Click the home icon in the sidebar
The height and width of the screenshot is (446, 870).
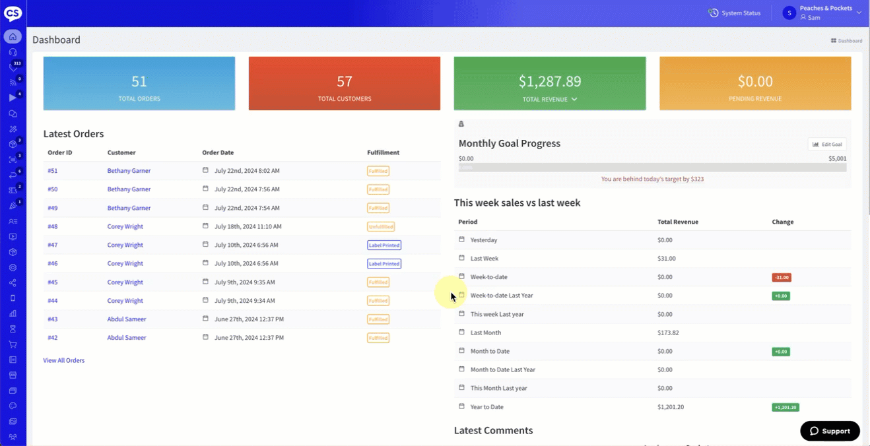coord(13,37)
